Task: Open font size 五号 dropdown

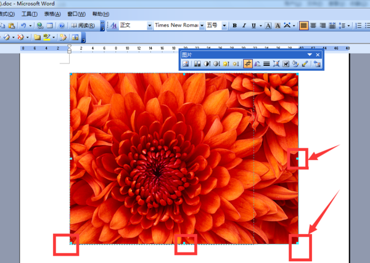Action: coord(224,25)
